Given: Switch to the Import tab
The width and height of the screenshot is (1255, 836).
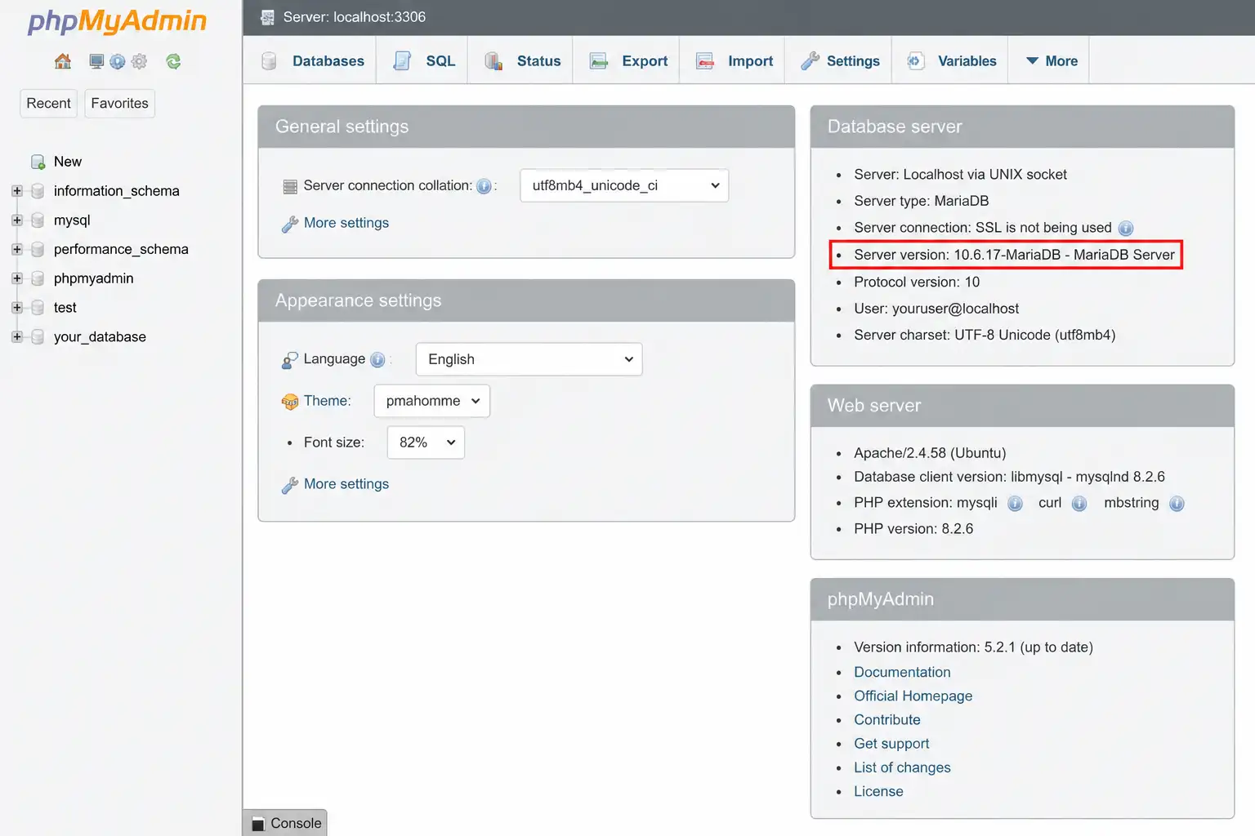Looking at the screenshot, I should (x=734, y=61).
